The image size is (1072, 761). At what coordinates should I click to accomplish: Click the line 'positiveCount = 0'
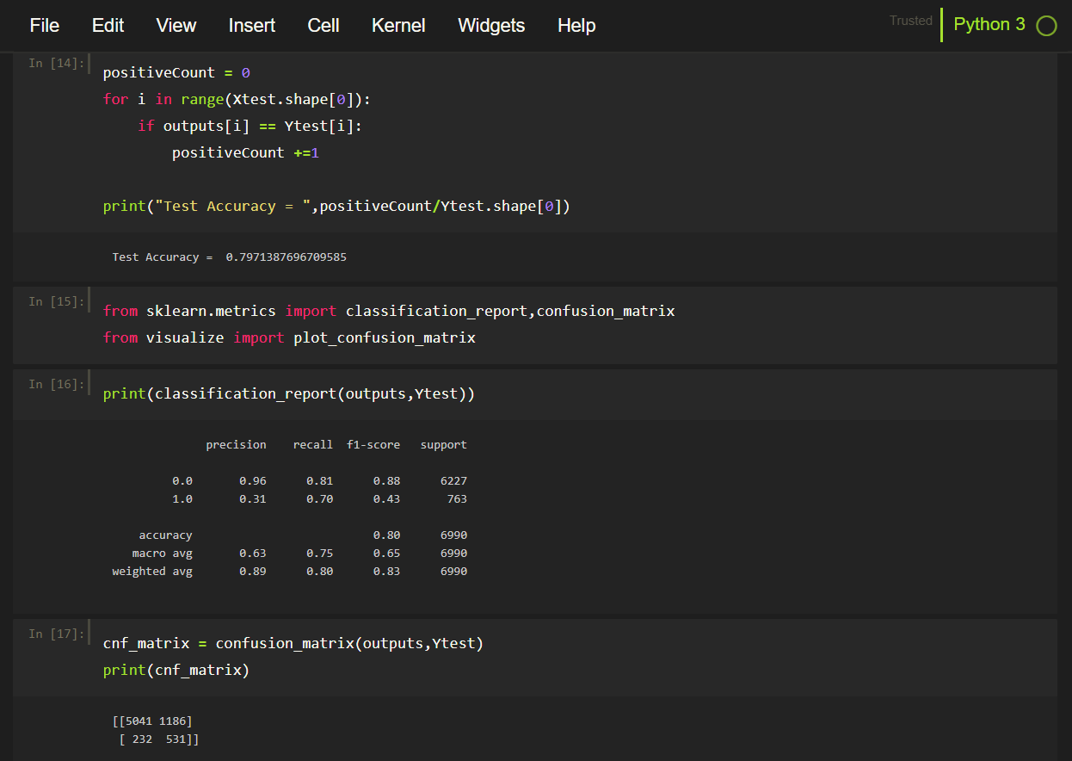[176, 72]
